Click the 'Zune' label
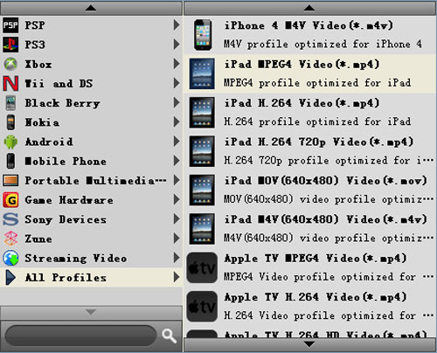437x353 pixels. pos(38,239)
